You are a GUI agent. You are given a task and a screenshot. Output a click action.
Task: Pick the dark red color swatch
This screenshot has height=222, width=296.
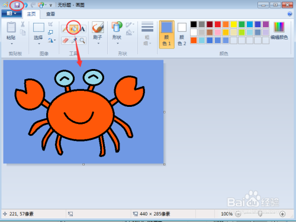tap(210, 24)
